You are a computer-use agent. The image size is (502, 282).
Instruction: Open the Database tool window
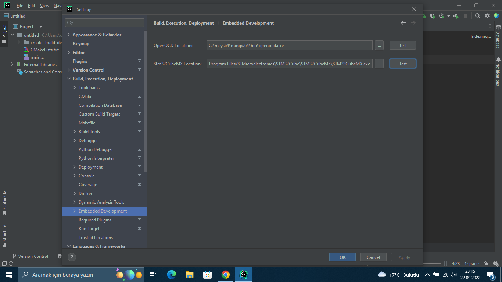pyautogui.click(x=498, y=37)
